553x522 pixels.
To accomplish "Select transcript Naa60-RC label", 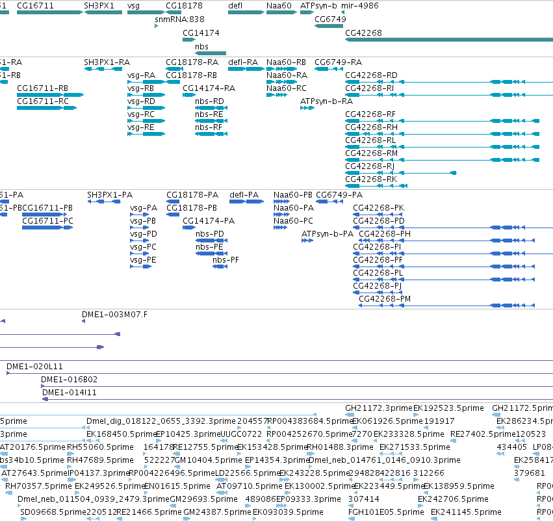I will 287,88.
